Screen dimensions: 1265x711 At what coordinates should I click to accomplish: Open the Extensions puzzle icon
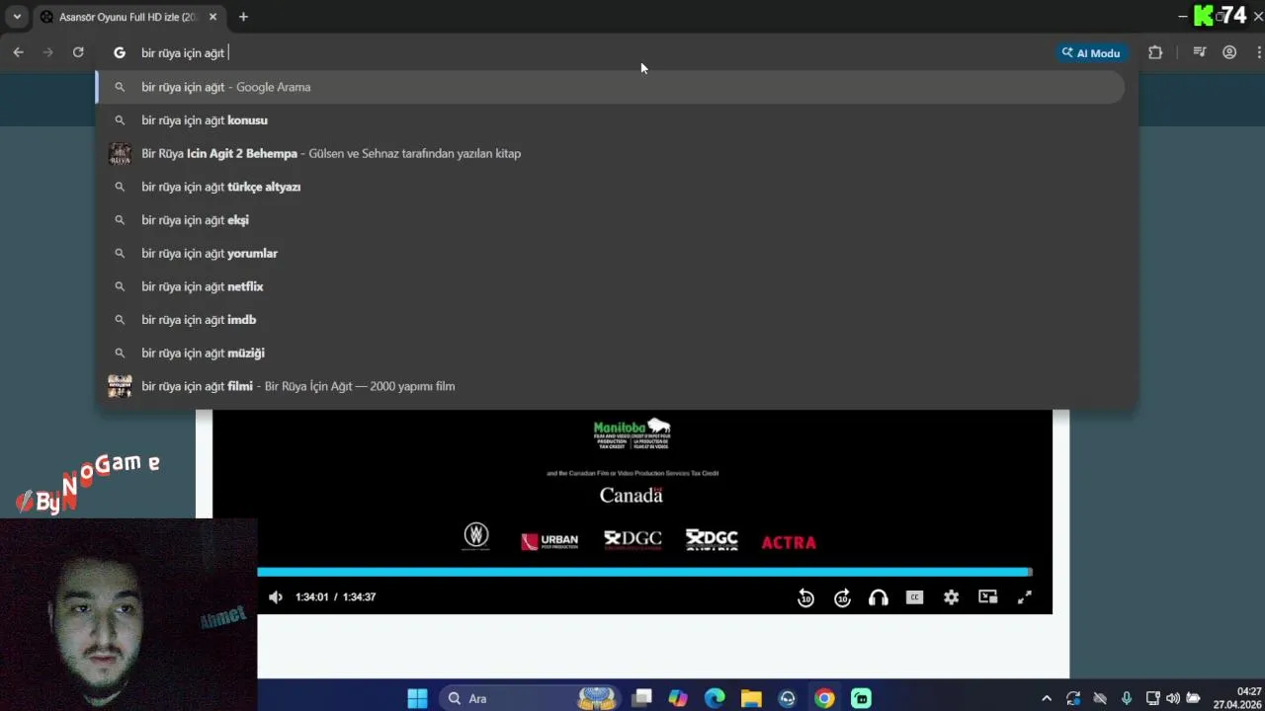point(1155,52)
